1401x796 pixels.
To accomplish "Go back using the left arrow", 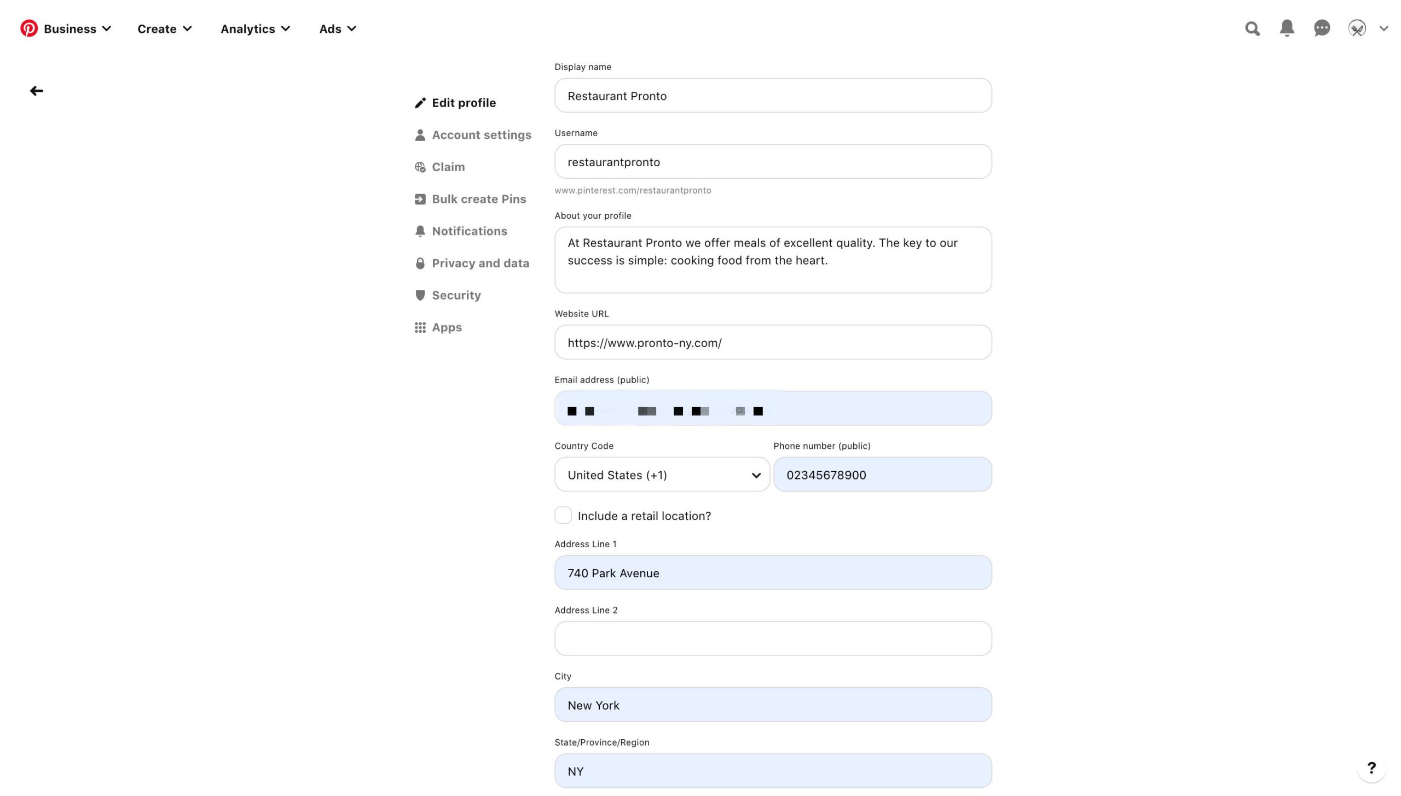I will [37, 91].
